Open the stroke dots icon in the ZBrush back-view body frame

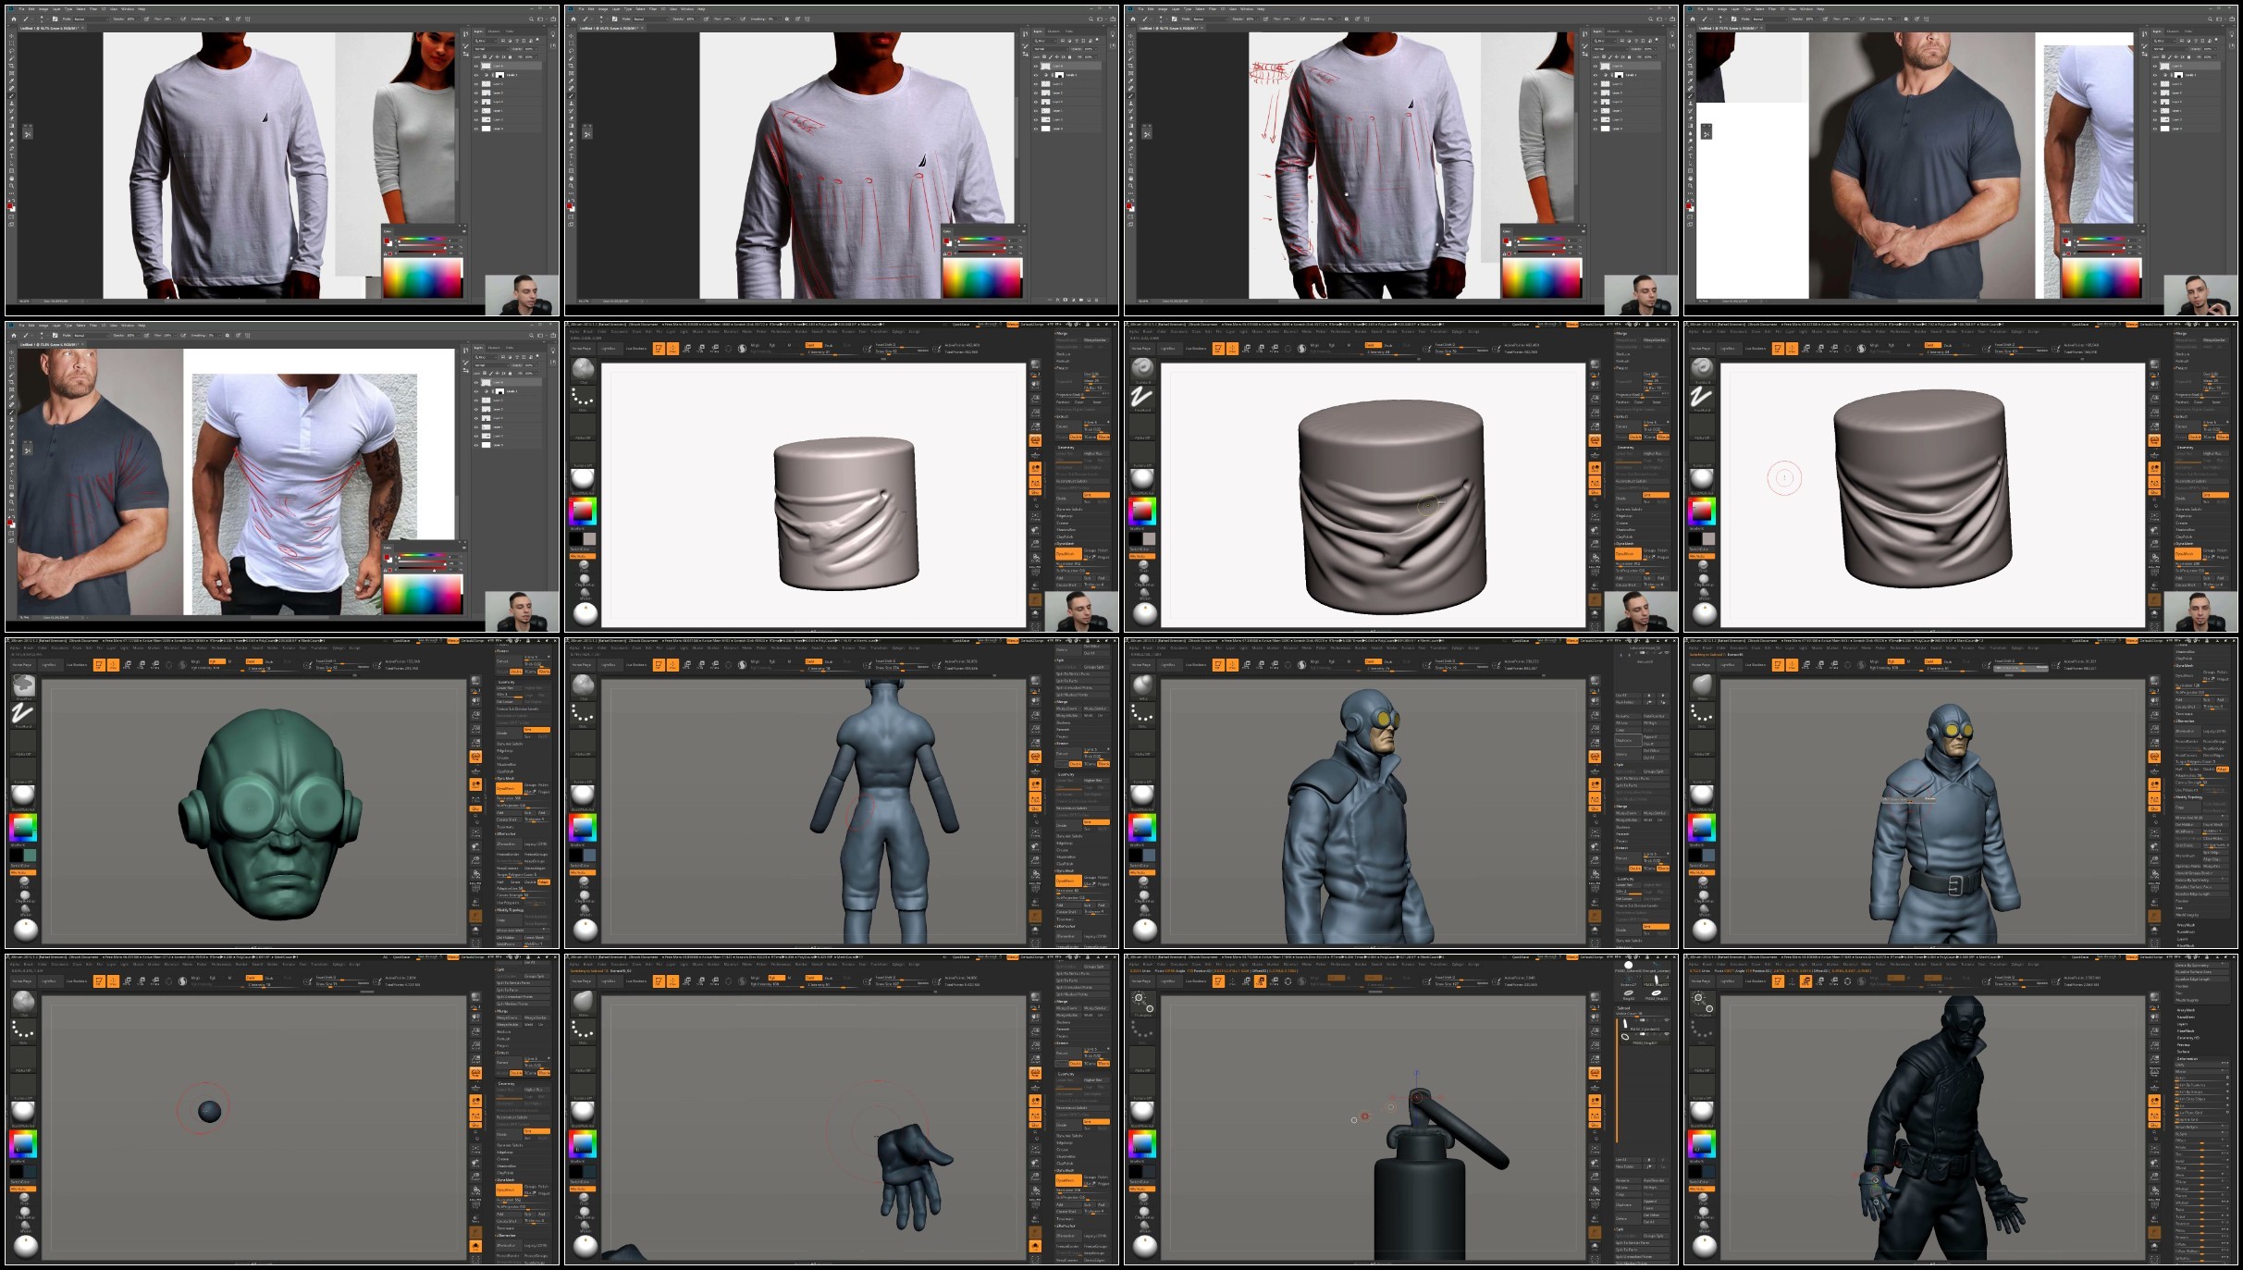click(583, 713)
